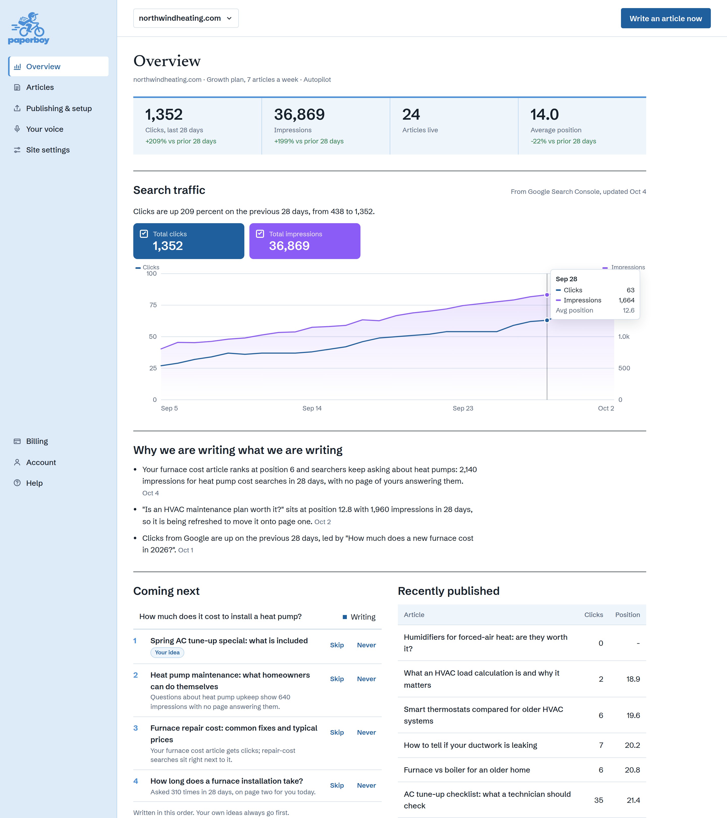Open the Articles sidebar item
727x818 pixels.
click(x=58, y=87)
